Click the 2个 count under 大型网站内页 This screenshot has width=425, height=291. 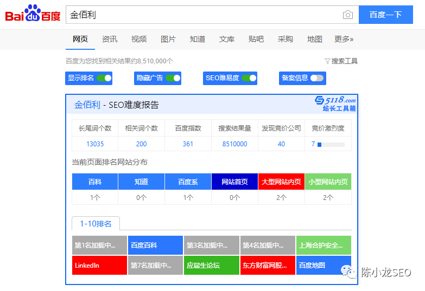281,198
